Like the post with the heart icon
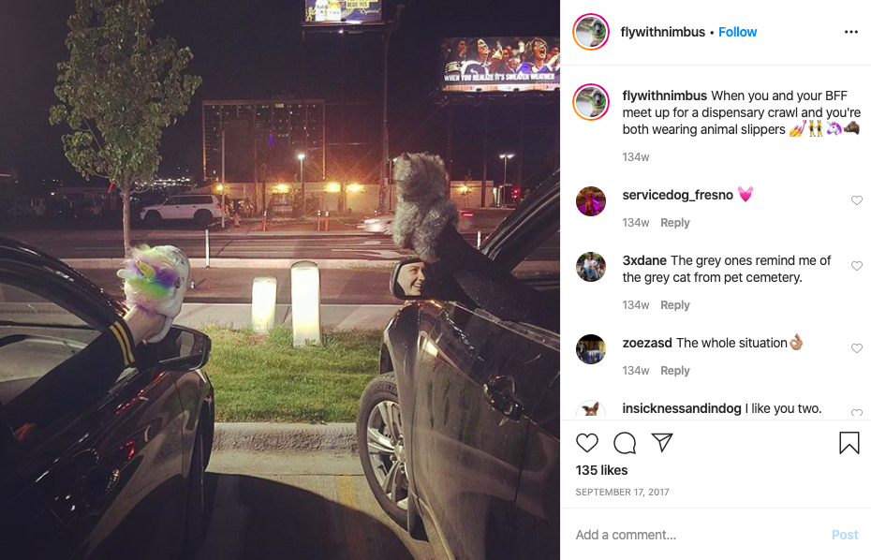This screenshot has height=560, width=871. tap(586, 443)
